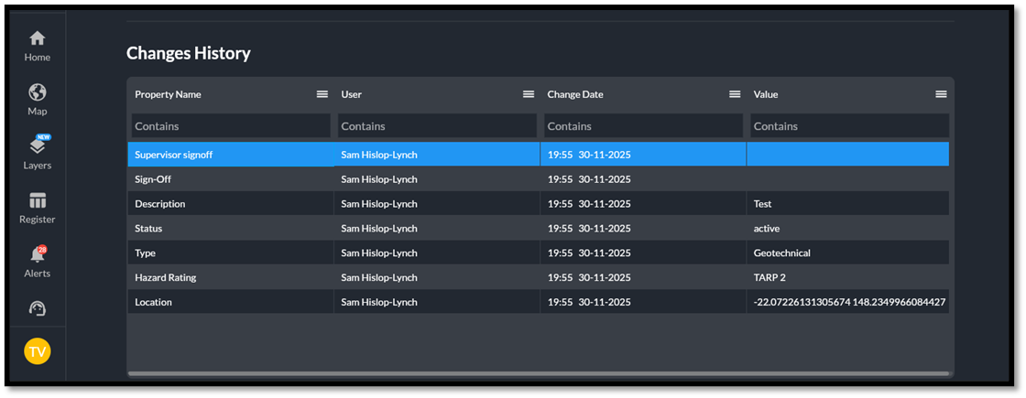Select the Location row with coordinates

click(x=154, y=302)
